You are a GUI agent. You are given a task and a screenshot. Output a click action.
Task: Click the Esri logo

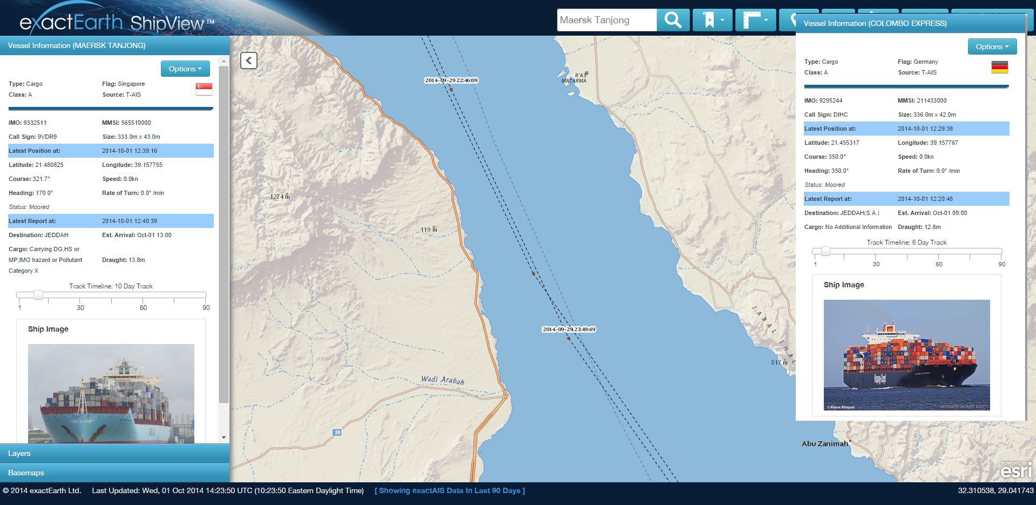(1016, 470)
